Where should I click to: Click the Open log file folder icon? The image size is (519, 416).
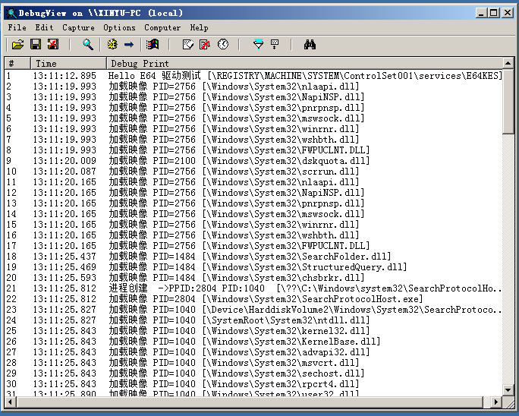point(18,44)
